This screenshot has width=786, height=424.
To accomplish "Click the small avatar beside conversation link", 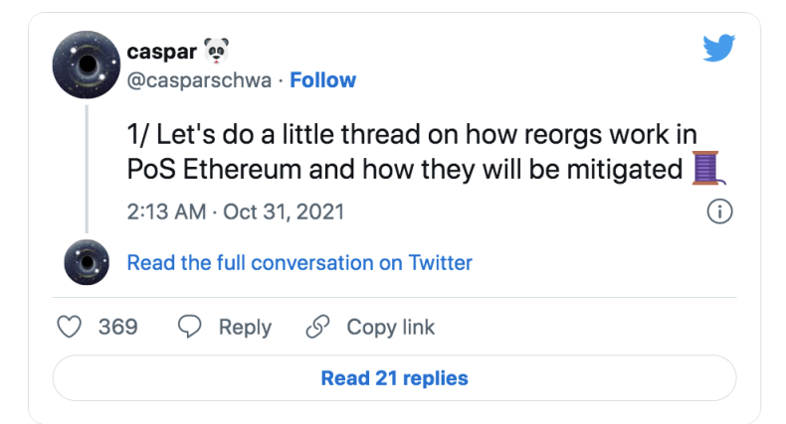I will (87, 263).
